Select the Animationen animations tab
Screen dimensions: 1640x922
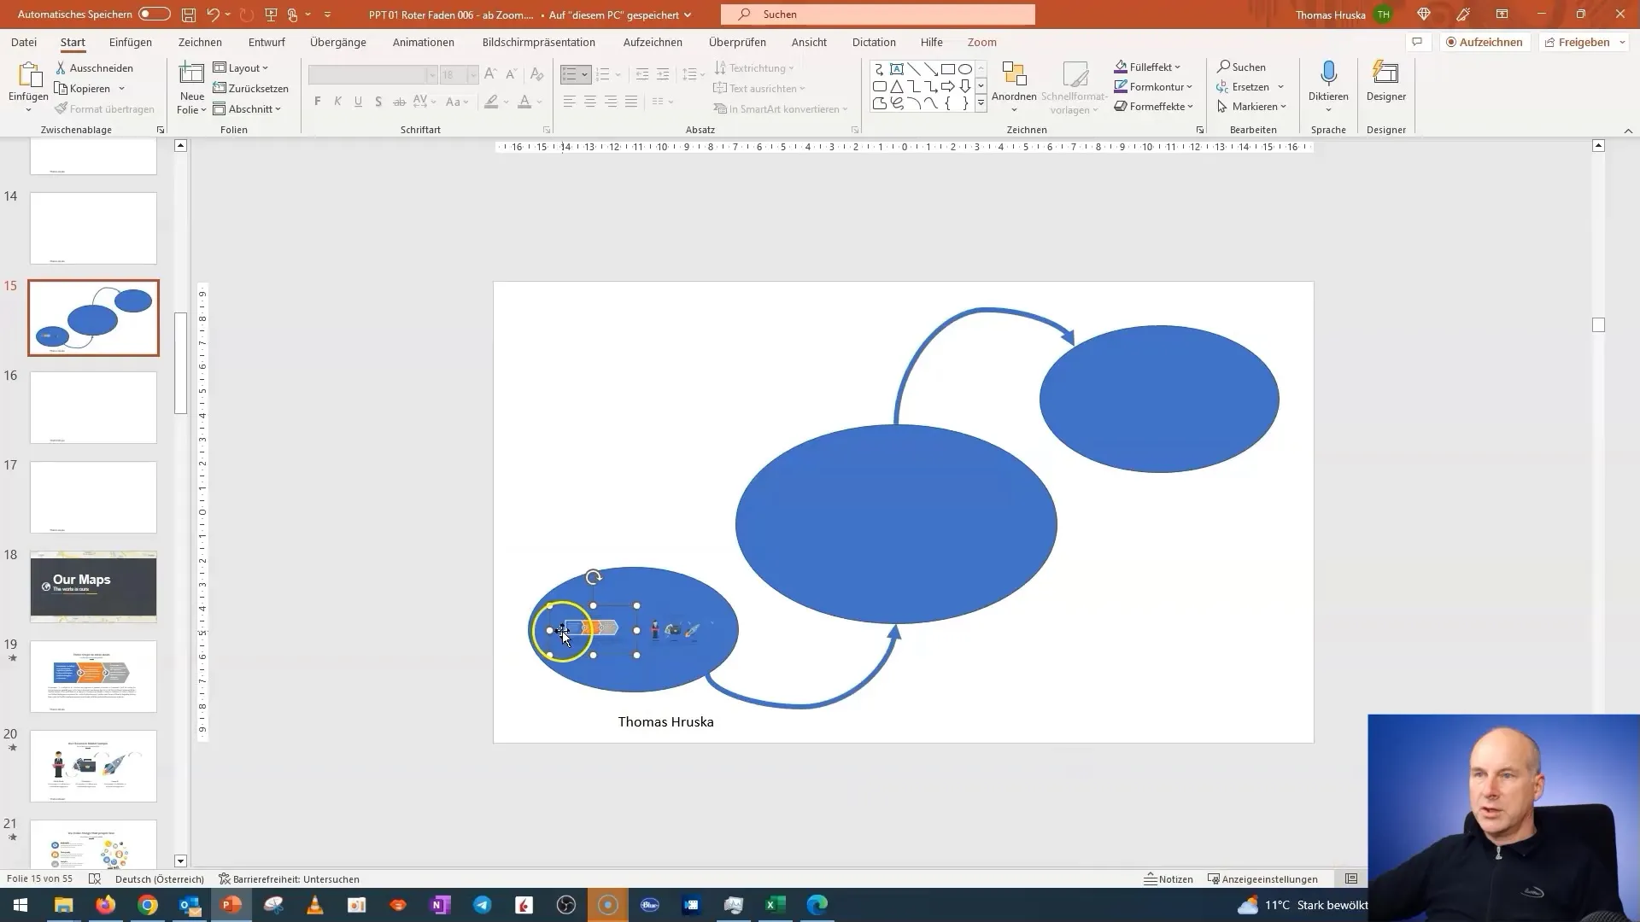pos(425,42)
